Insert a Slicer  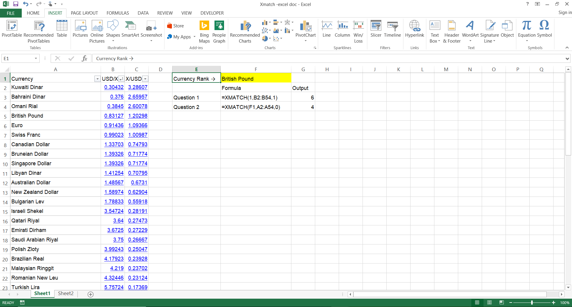point(376,30)
